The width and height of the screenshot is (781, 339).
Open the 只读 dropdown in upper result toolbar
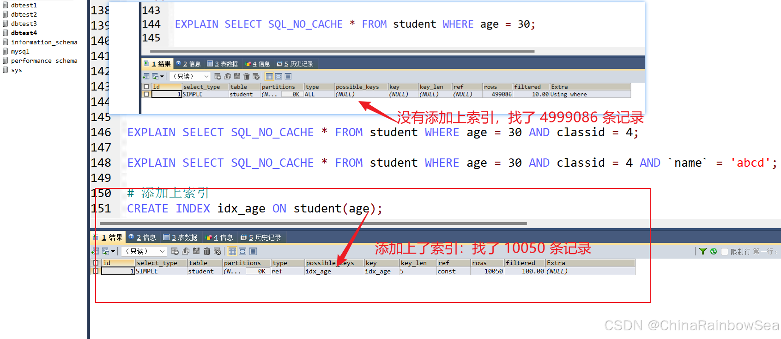[x=190, y=76]
